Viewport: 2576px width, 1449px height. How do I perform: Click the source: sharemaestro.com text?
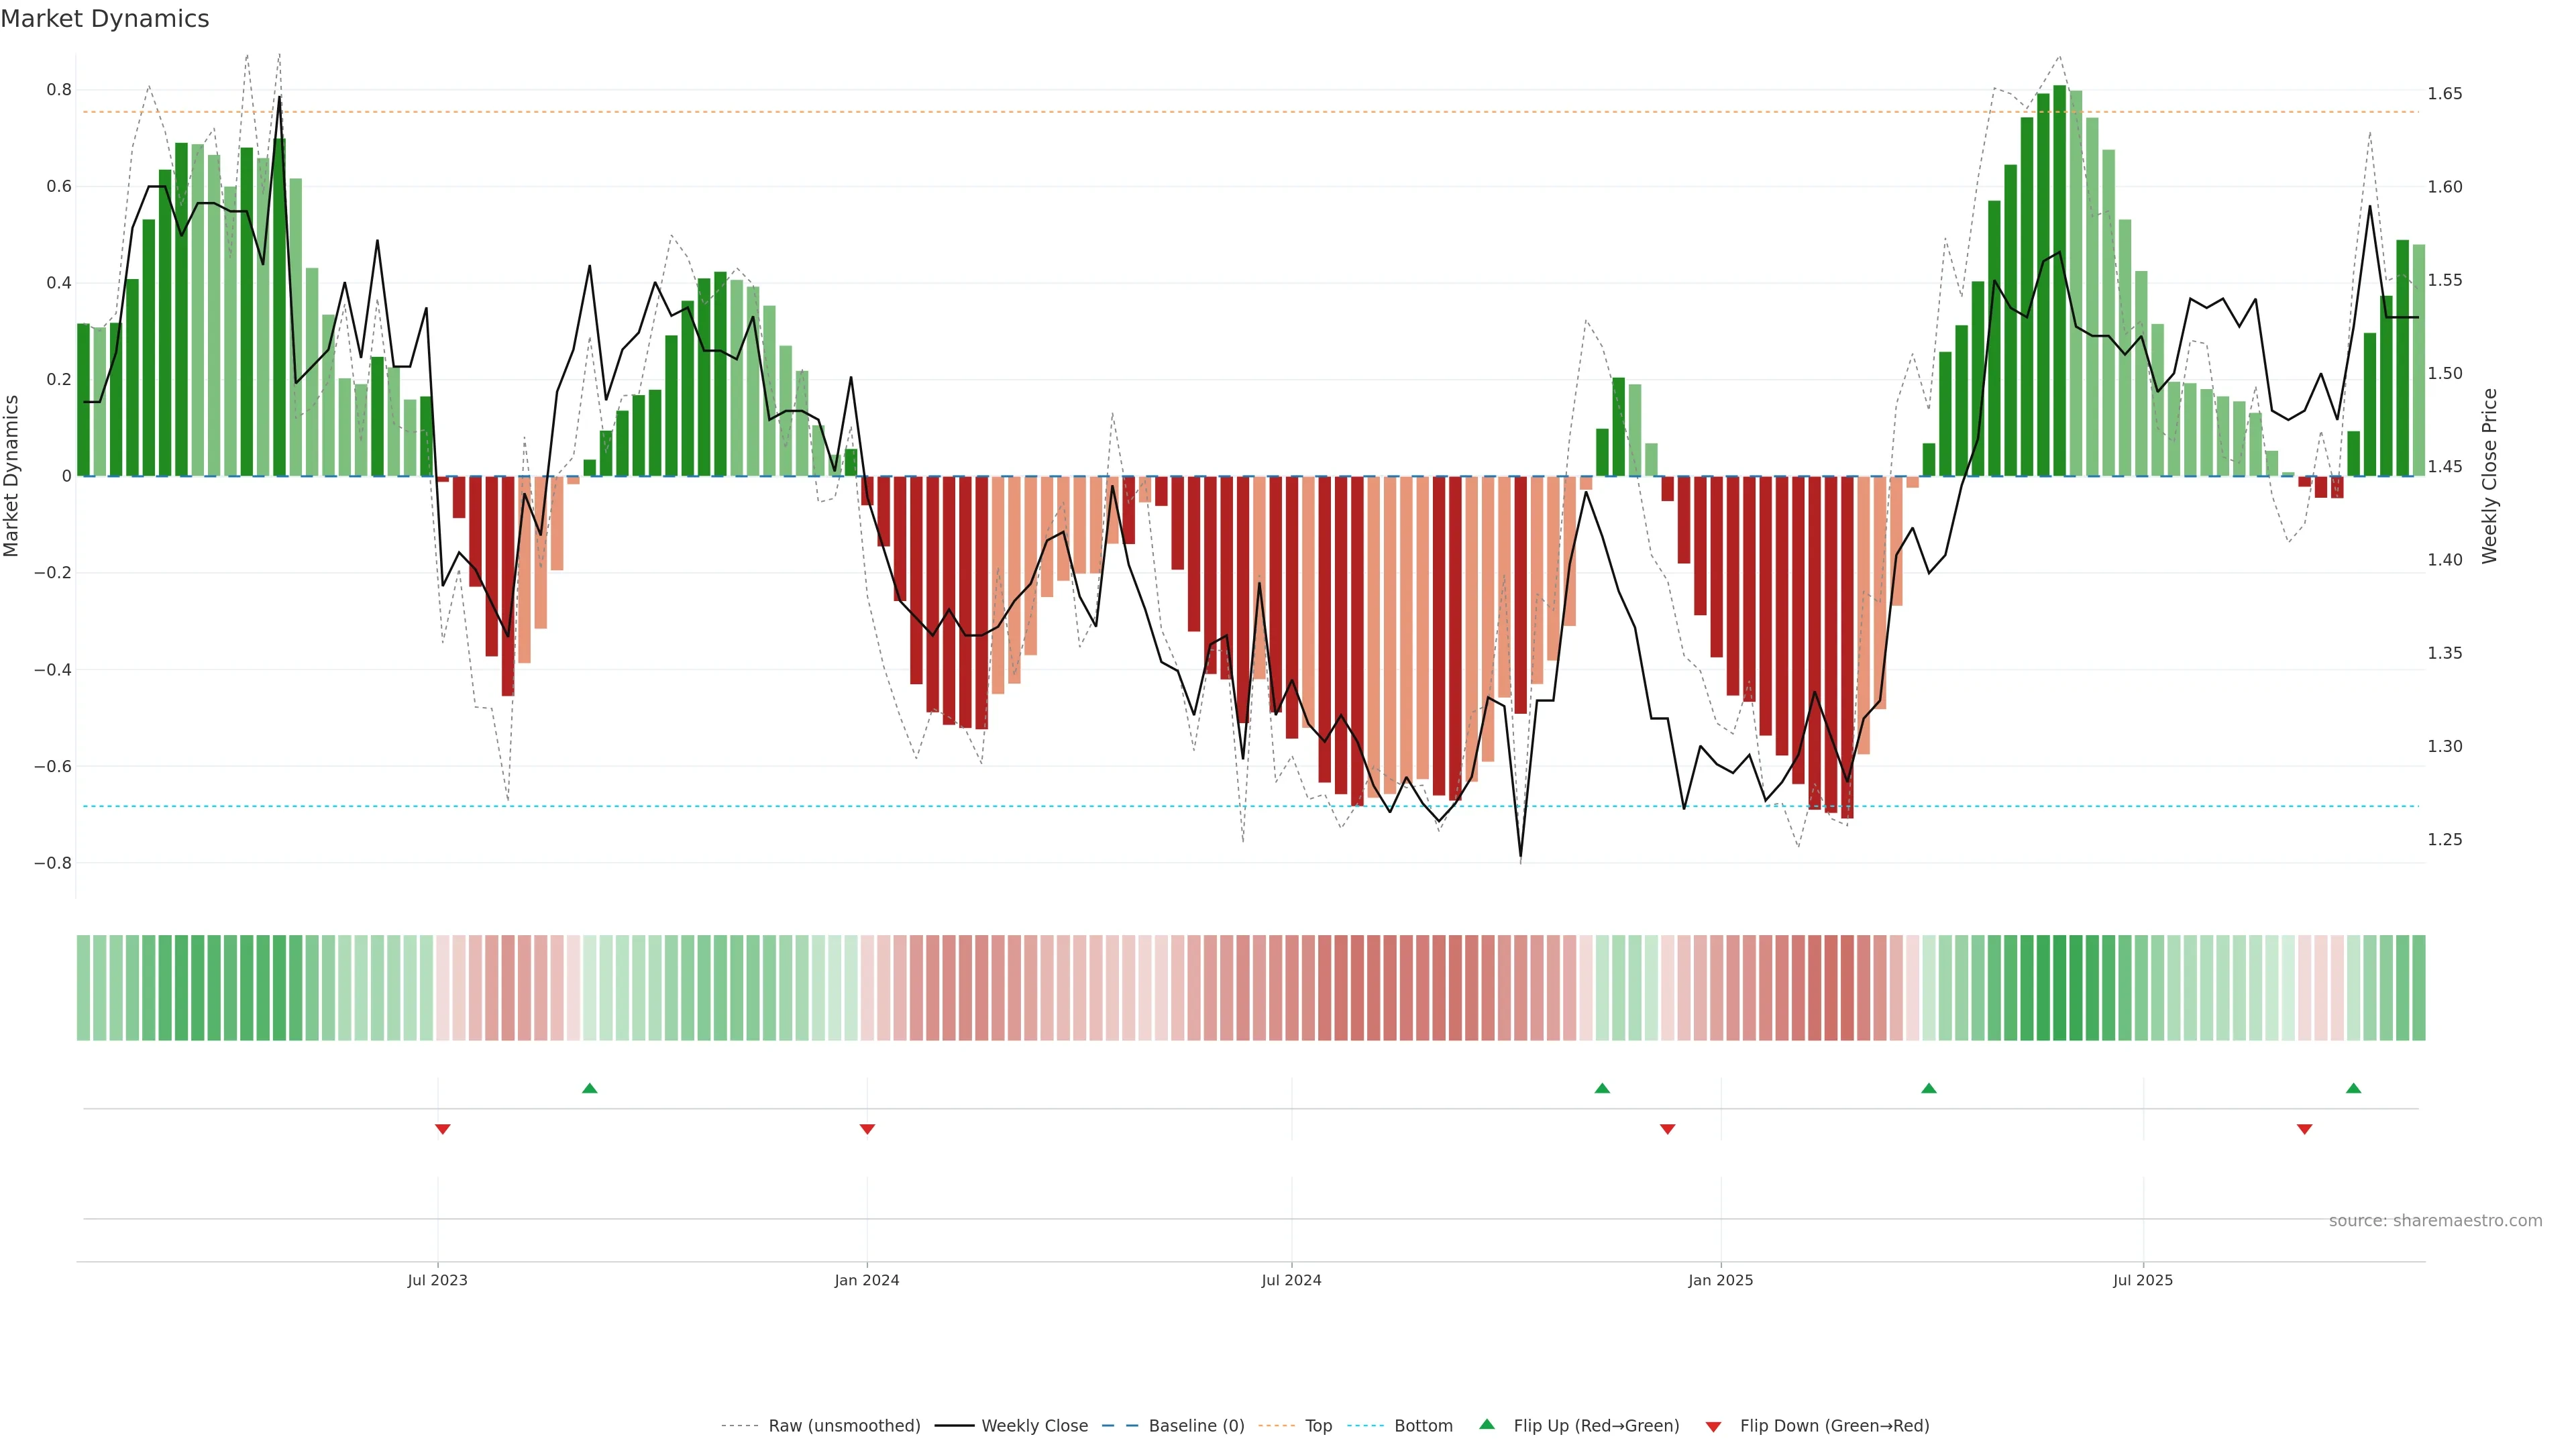[x=2435, y=1221]
